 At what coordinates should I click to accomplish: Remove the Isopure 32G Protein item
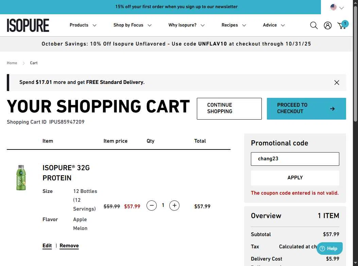pyautogui.click(x=69, y=246)
